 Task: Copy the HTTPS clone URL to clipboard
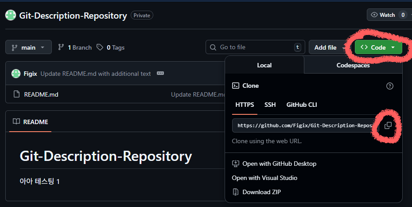[388, 125]
